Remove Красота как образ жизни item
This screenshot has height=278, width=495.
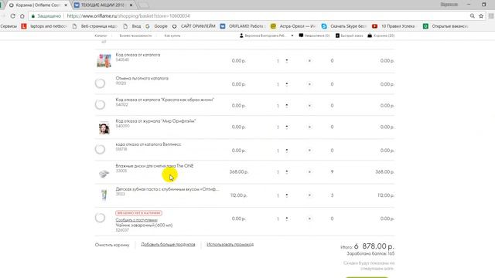click(309, 106)
